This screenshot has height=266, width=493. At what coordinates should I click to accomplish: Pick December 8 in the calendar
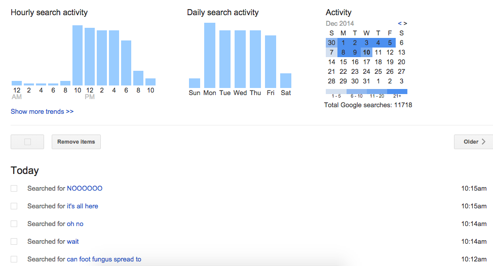(x=343, y=53)
